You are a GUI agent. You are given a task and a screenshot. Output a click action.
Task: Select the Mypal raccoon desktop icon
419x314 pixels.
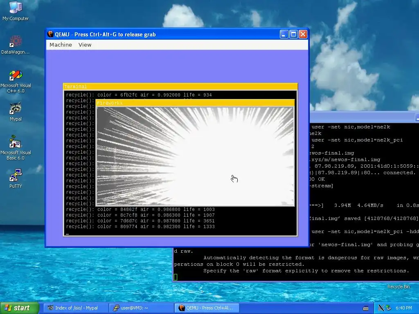[x=16, y=112]
